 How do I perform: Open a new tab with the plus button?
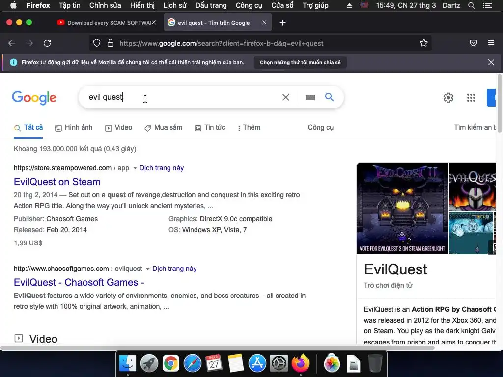(282, 23)
